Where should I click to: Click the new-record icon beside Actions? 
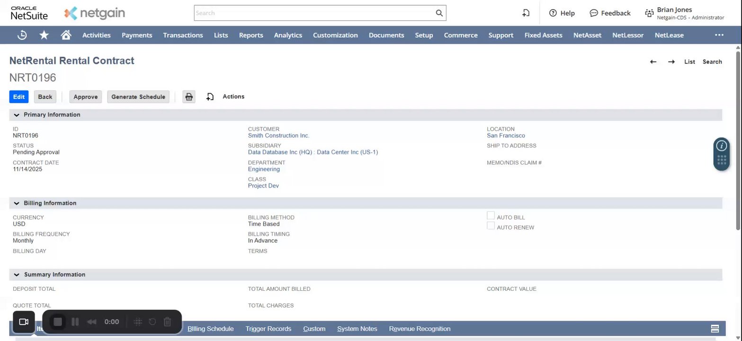tap(210, 97)
